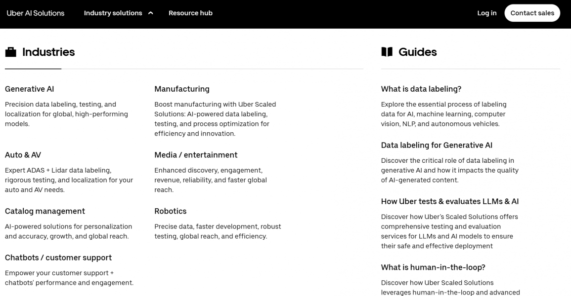
Task: Collapse the Industry solutions chevron arrow
Action: [x=151, y=13]
